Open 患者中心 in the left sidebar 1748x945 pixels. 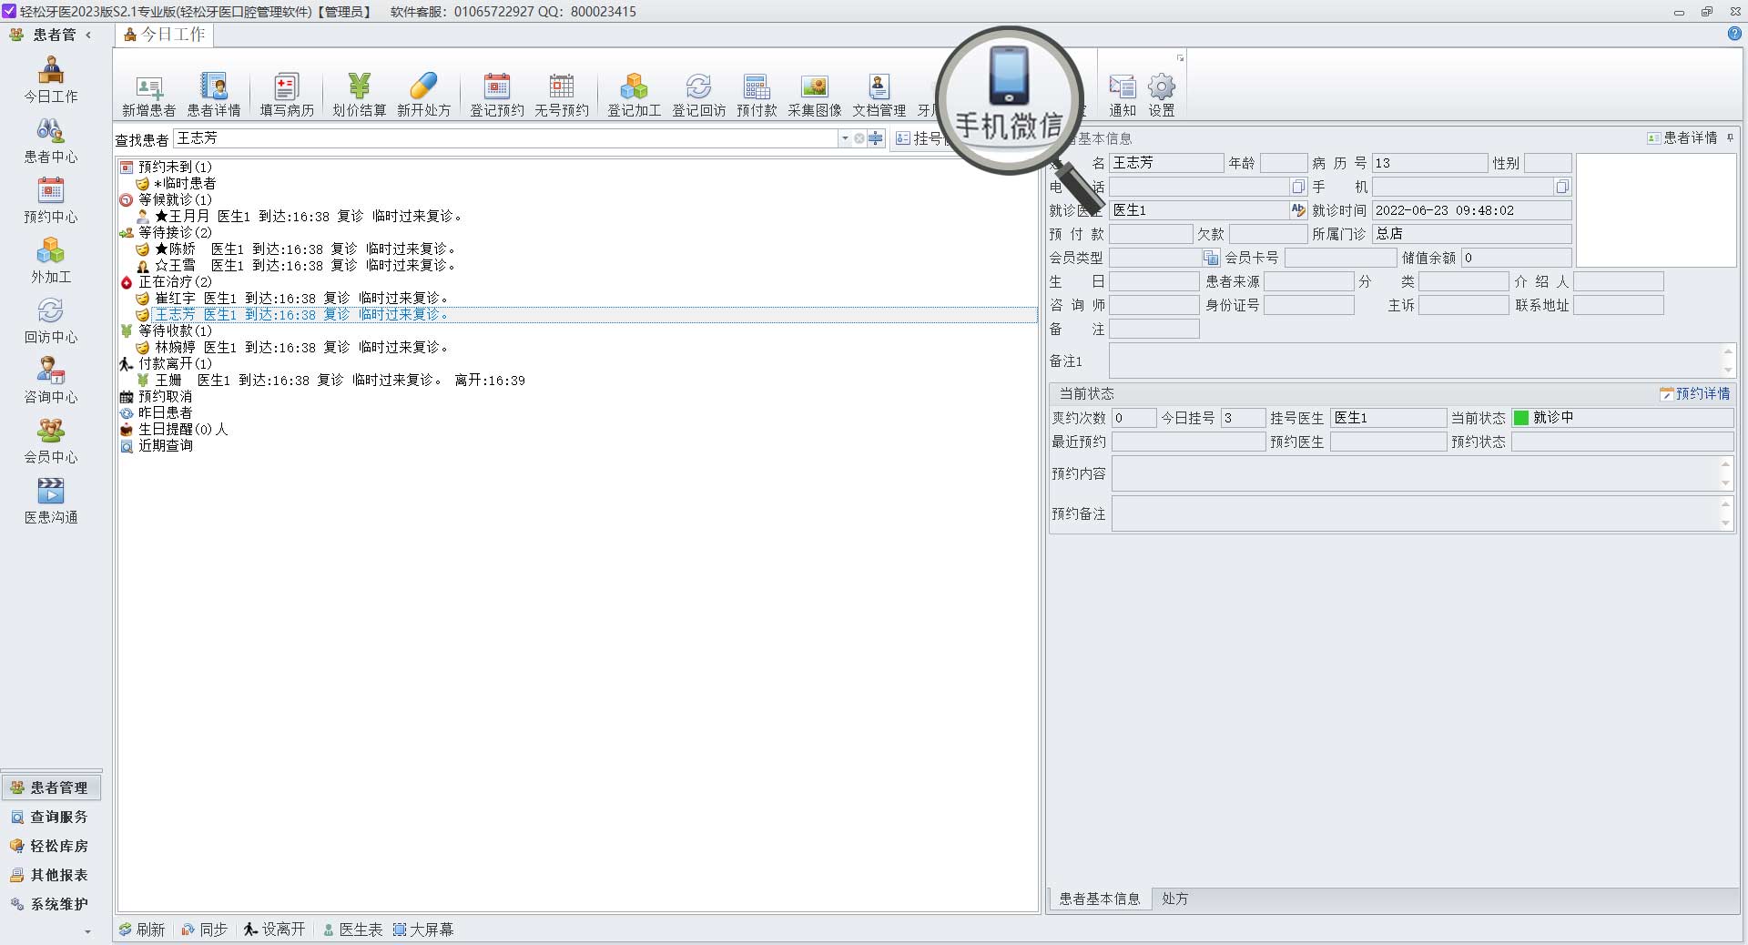click(x=51, y=141)
